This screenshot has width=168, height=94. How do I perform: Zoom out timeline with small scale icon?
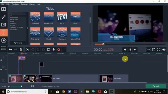(9, 86)
